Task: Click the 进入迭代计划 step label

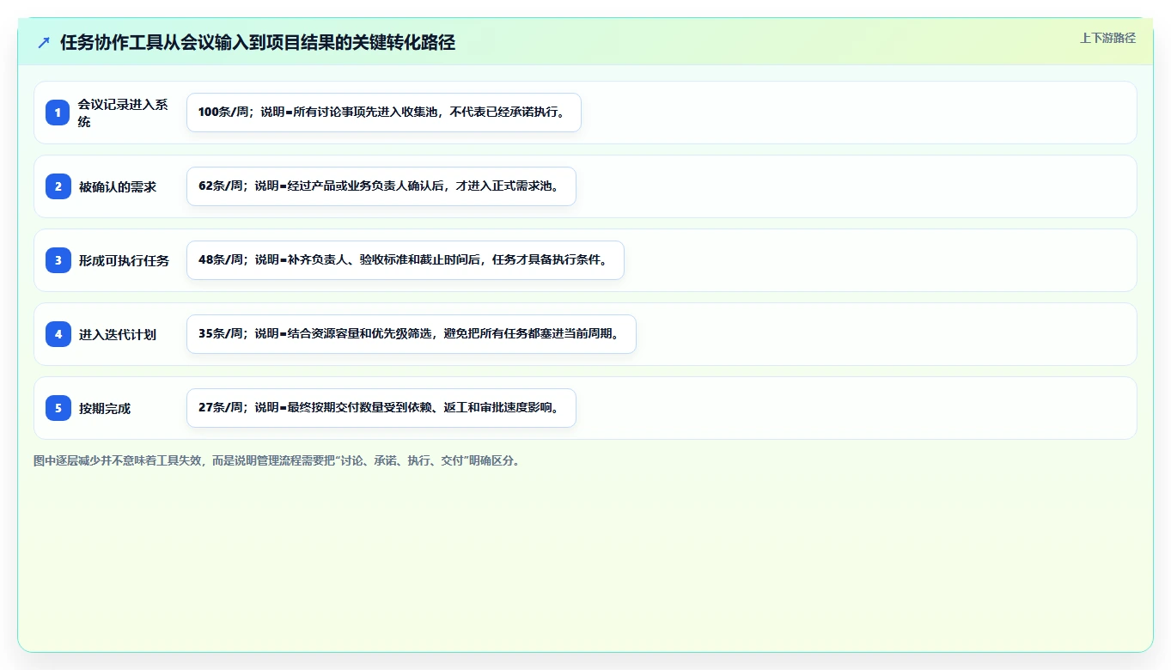Action: (118, 334)
